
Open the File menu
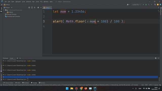(x=6, y=2)
